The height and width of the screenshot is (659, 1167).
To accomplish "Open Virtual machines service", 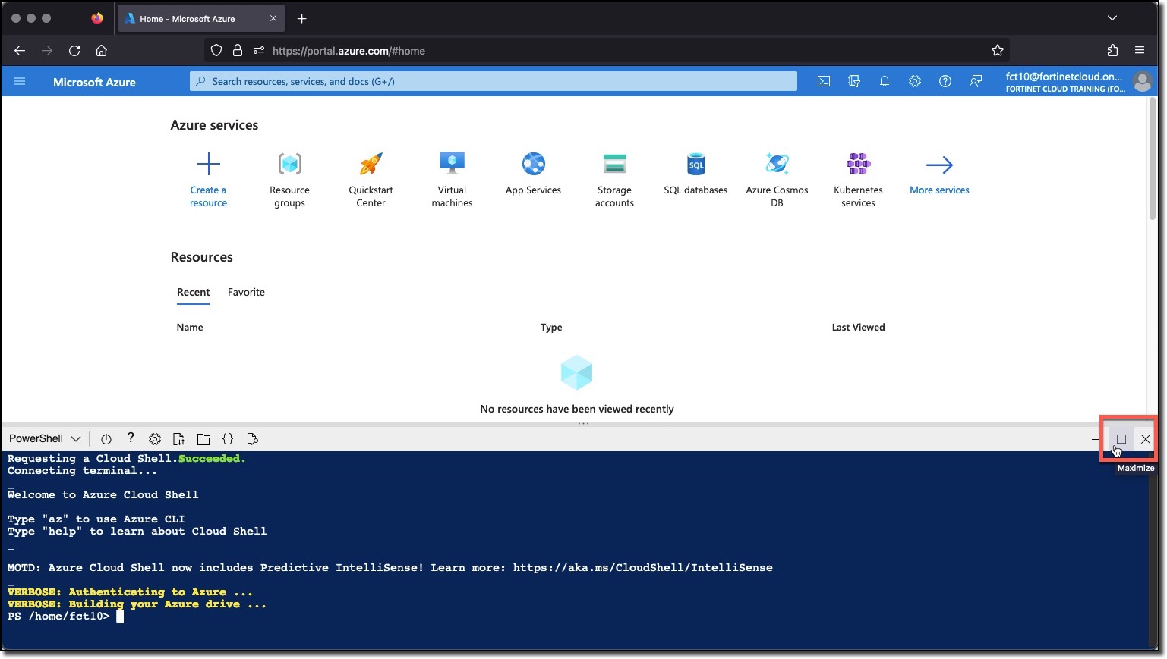I will (x=452, y=180).
